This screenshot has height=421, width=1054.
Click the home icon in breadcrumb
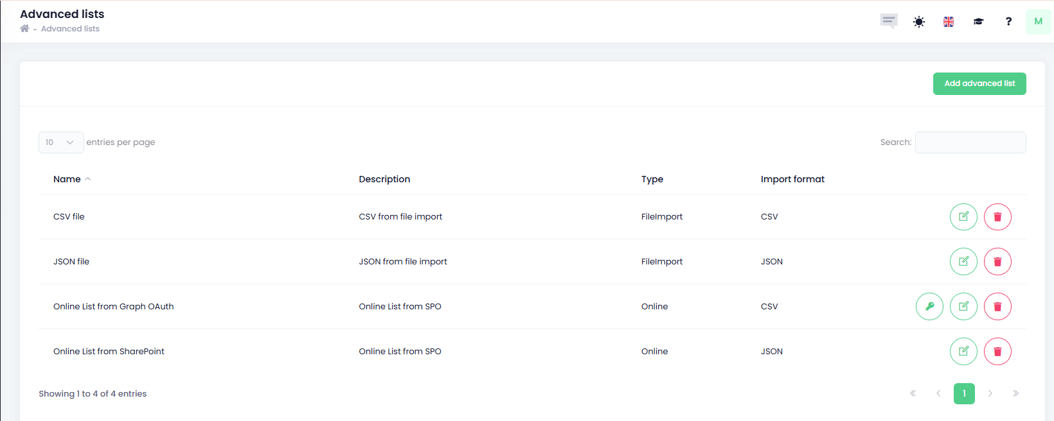click(24, 29)
